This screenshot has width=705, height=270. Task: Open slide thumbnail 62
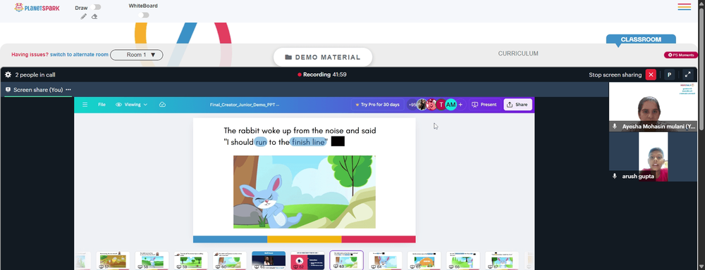[x=307, y=261]
